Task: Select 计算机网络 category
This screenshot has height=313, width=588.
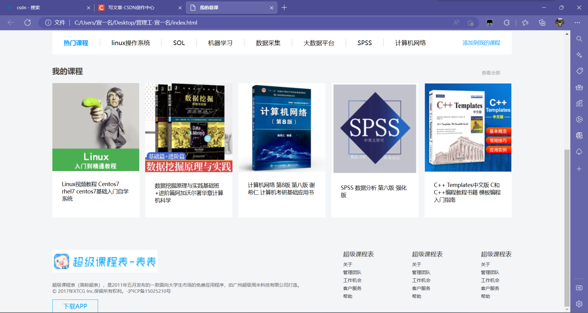Action: [410, 43]
